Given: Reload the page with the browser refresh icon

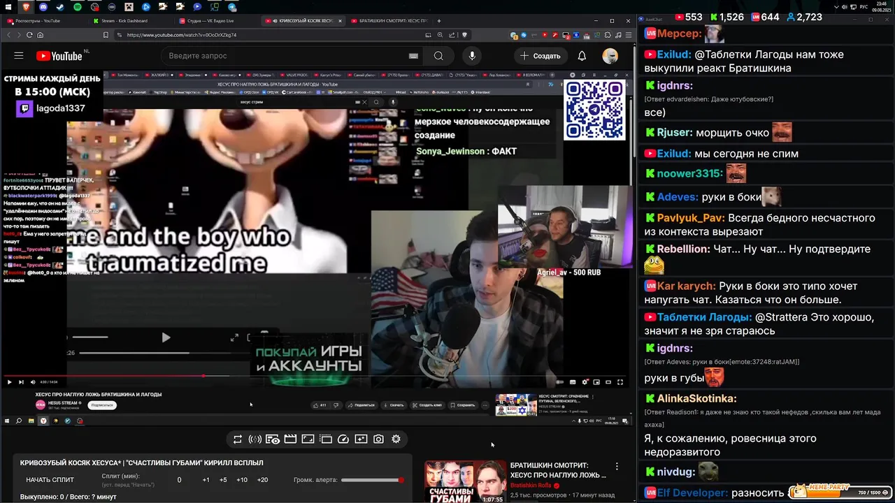Looking at the screenshot, I should pos(29,35).
